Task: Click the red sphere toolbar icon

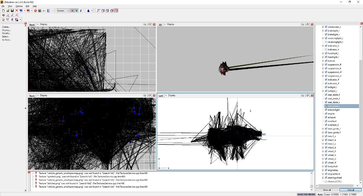Action: (x=35, y=11)
